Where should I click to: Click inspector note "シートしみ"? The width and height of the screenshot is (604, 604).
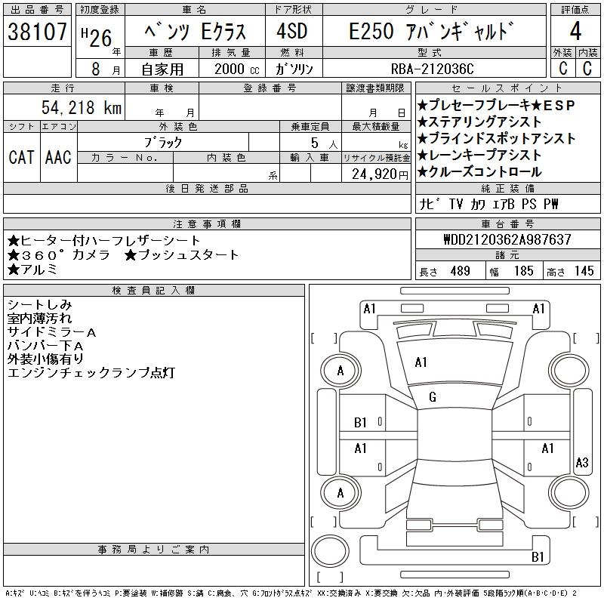coord(40,305)
